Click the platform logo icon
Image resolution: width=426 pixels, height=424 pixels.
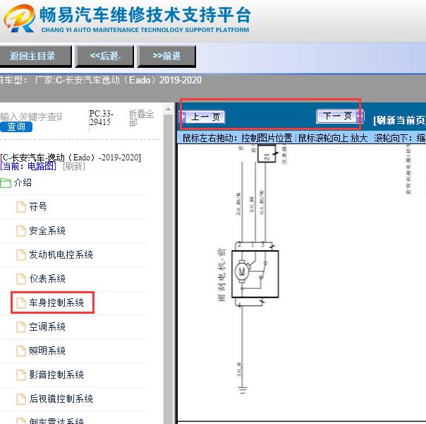click(19, 18)
